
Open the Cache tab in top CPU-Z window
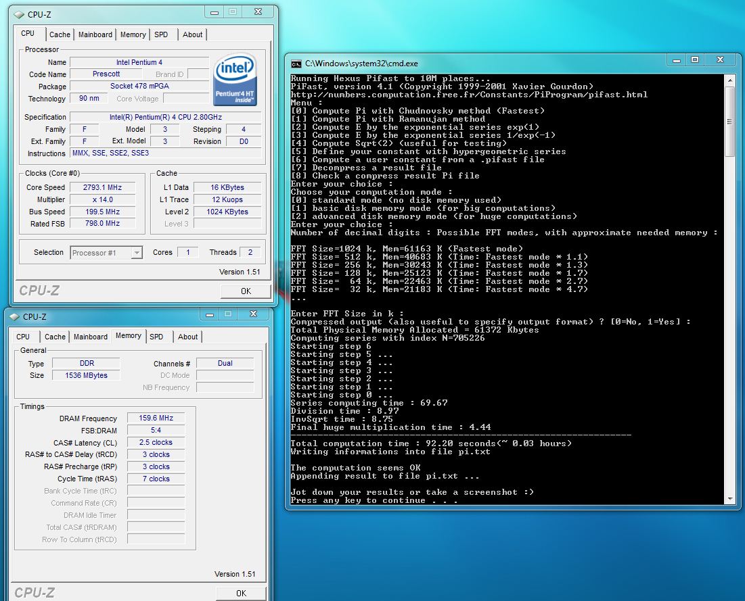click(60, 34)
